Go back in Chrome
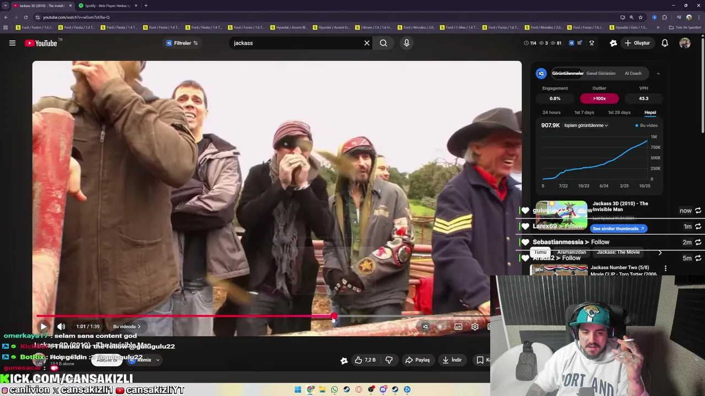Viewport: 705px width, 396px height. pyautogui.click(x=6, y=17)
